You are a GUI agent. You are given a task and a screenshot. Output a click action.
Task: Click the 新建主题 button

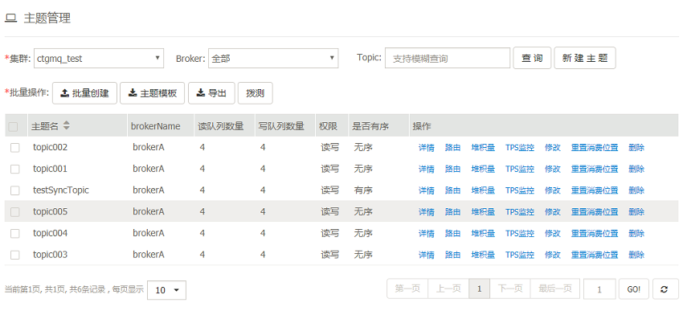[585, 58]
